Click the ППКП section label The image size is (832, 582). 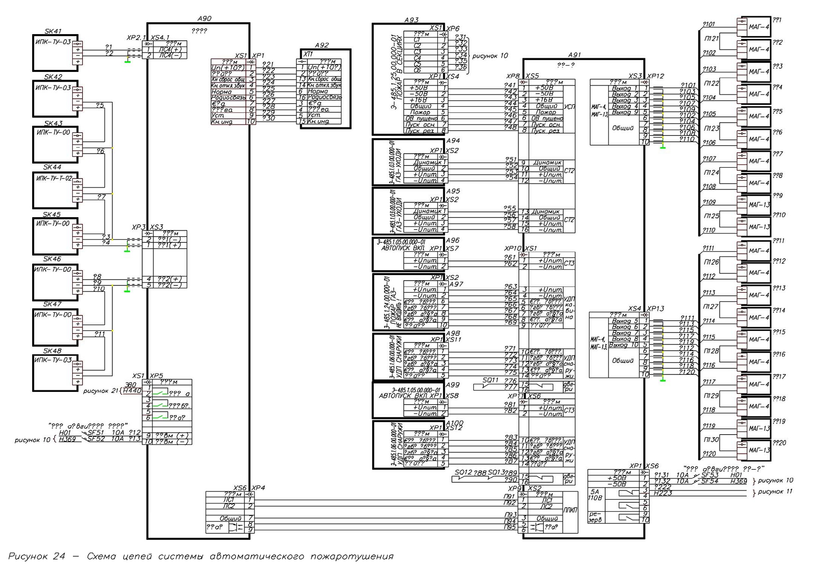point(570,511)
